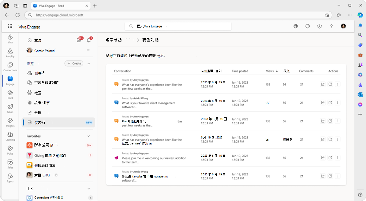Click the Create button
This screenshot has width=366, height=201.
coord(74,63)
